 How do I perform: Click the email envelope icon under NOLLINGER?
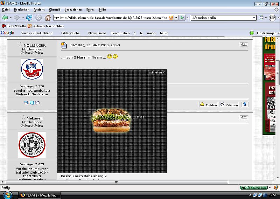[x=37, y=103]
